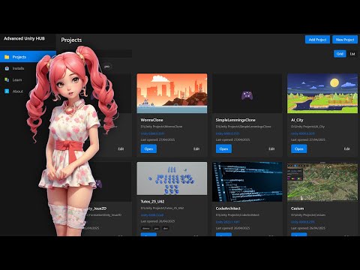Image resolution: width=360 pixels, height=270 pixels.
Task: Click the Unity version link under WormsClone
Action: [152, 133]
